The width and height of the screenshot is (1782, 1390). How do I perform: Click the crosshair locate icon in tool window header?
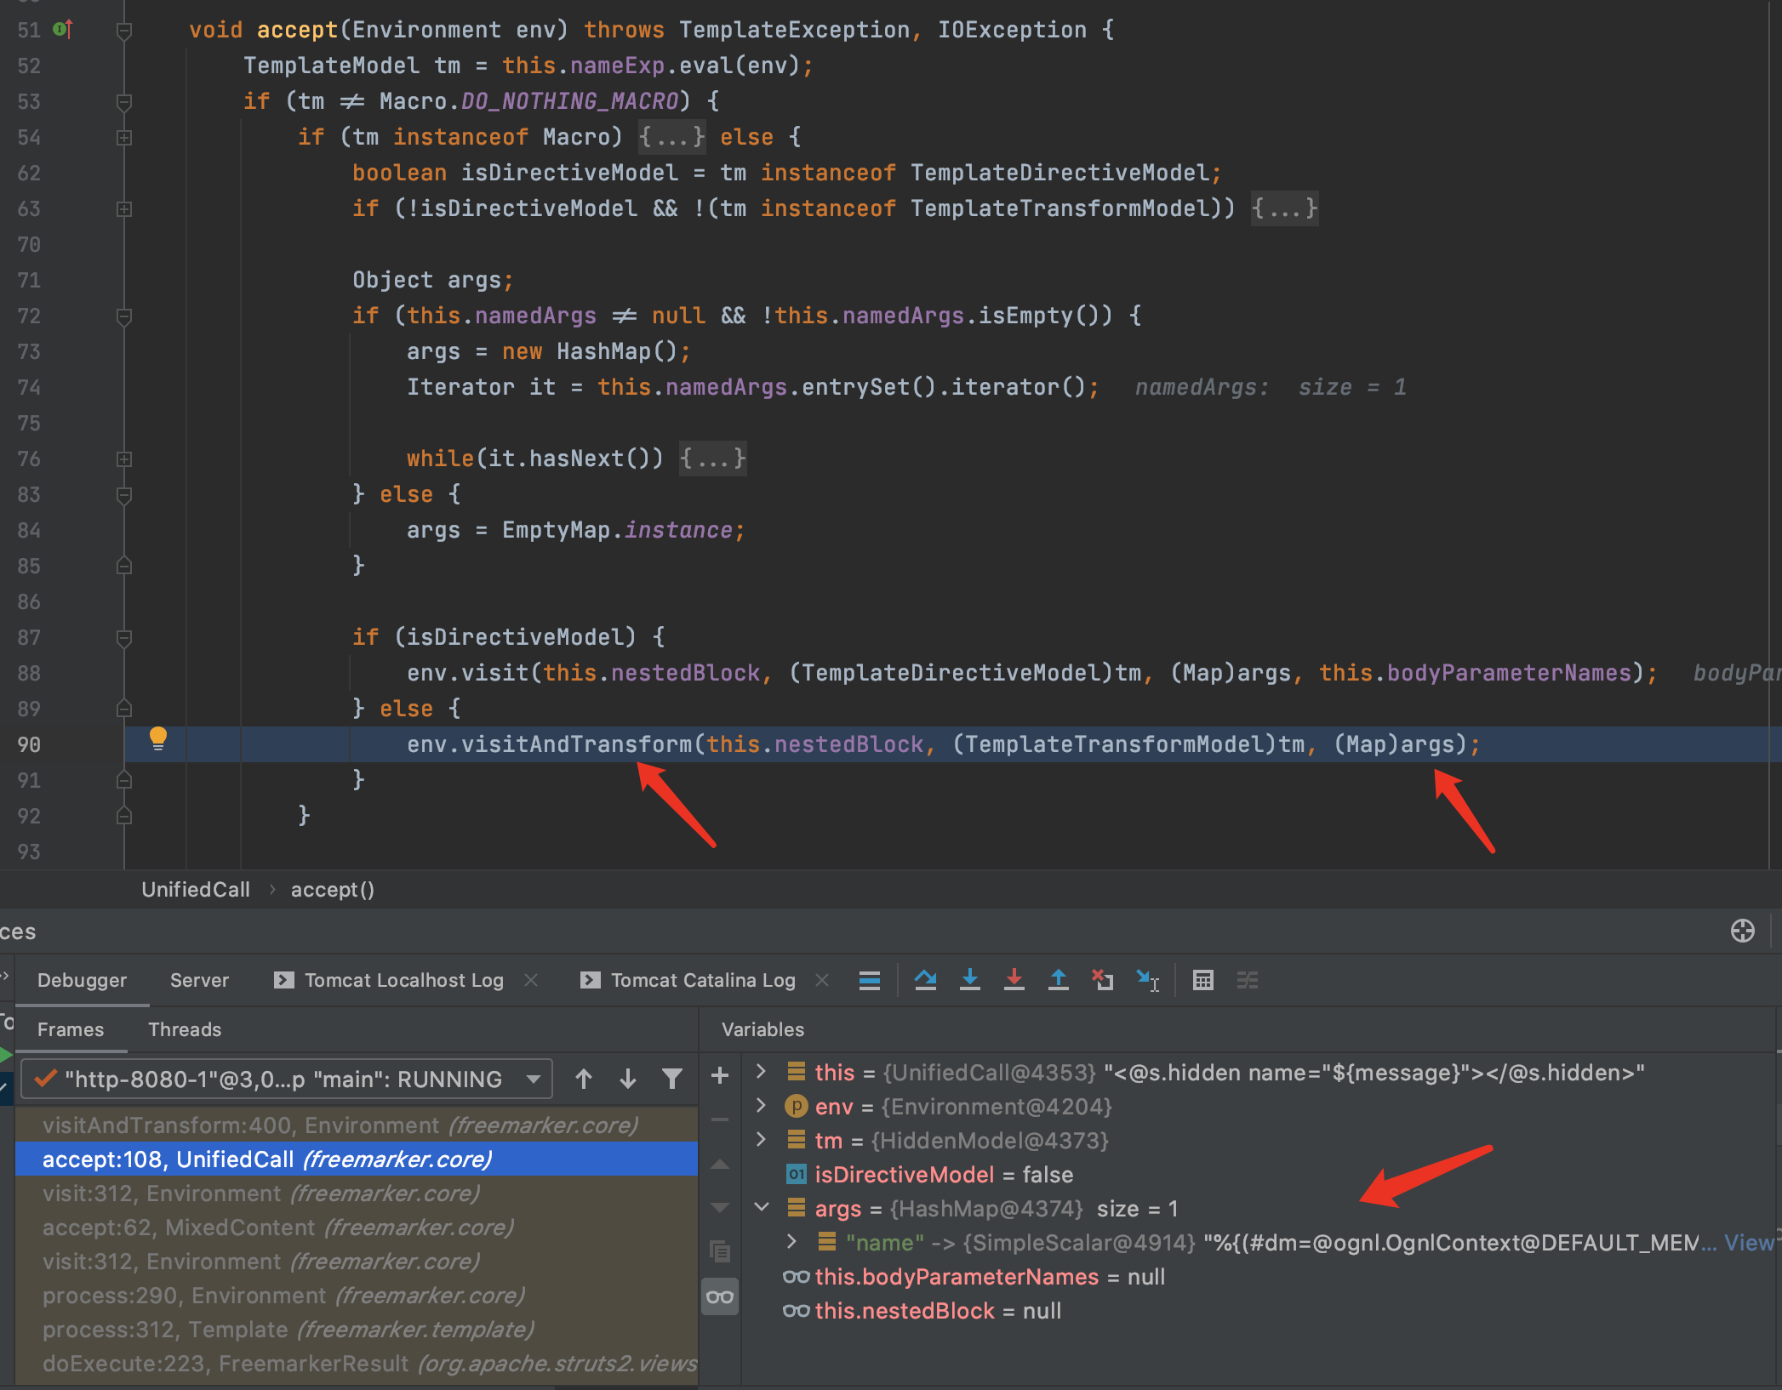(x=1742, y=931)
